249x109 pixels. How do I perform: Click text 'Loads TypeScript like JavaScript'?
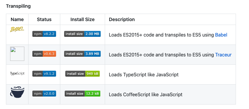(144, 75)
